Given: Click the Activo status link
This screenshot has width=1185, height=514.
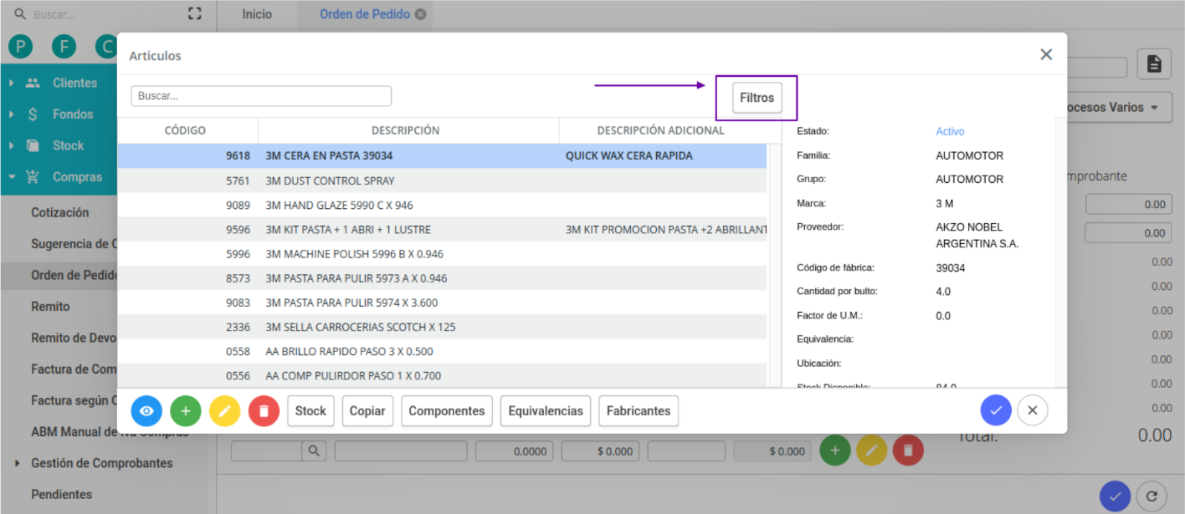Looking at the screenshot, I should (x=950, y=131).
